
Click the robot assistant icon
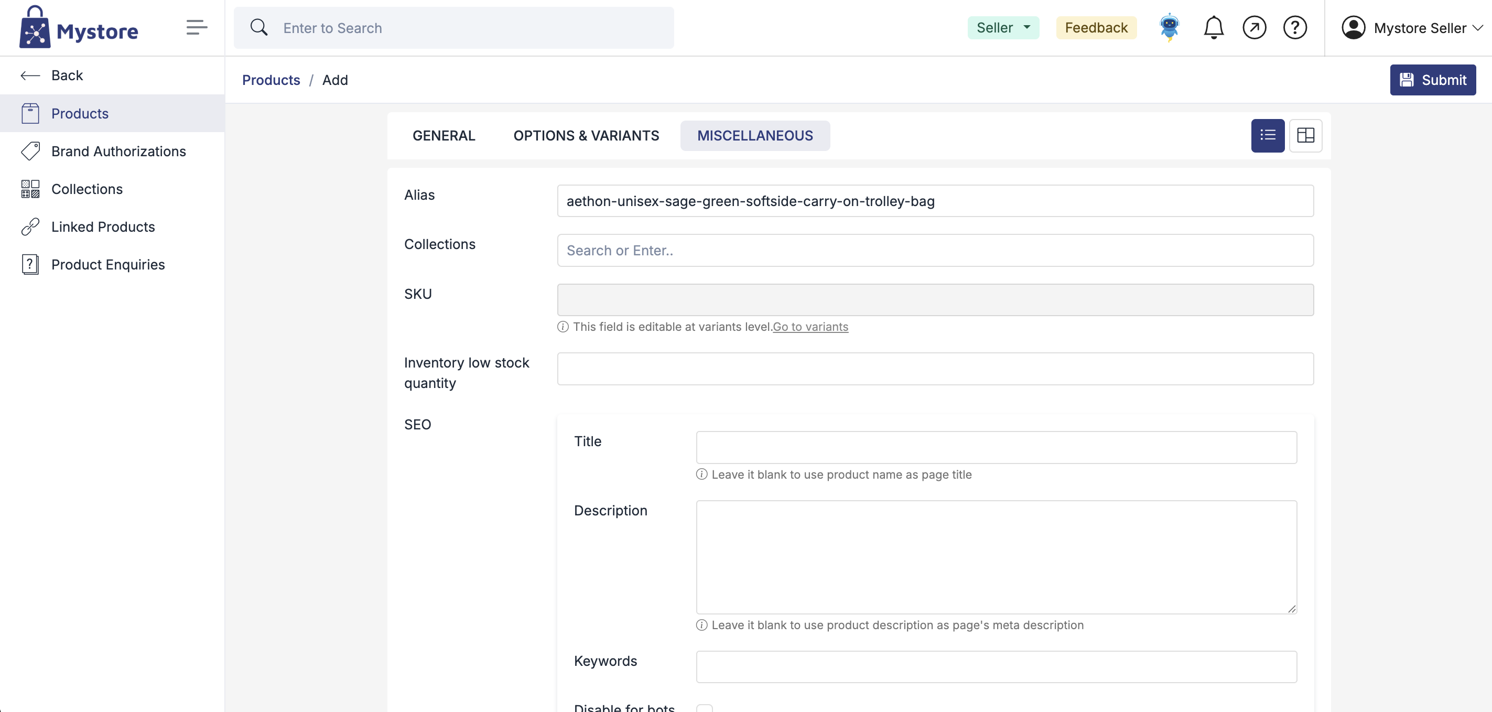tap(1169, 27)
